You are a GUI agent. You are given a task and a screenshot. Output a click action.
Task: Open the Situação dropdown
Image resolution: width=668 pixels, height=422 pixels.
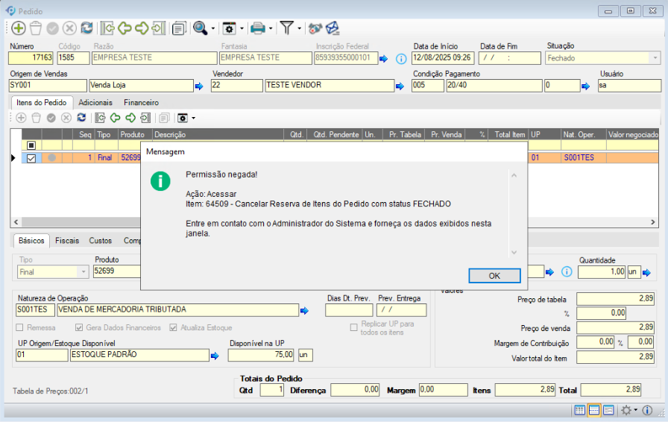[x=655, y=58]
